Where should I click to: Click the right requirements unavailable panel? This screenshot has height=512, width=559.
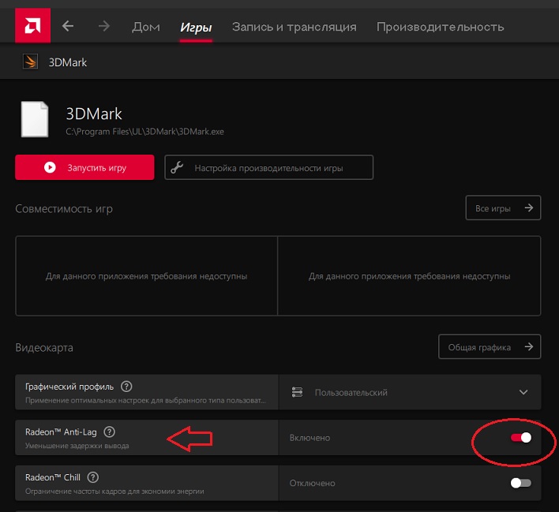[x=409, y=276]
